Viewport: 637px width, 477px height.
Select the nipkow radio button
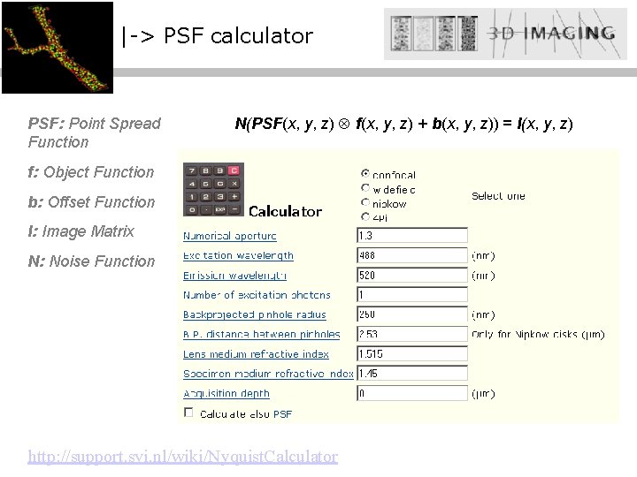[365, 202]
